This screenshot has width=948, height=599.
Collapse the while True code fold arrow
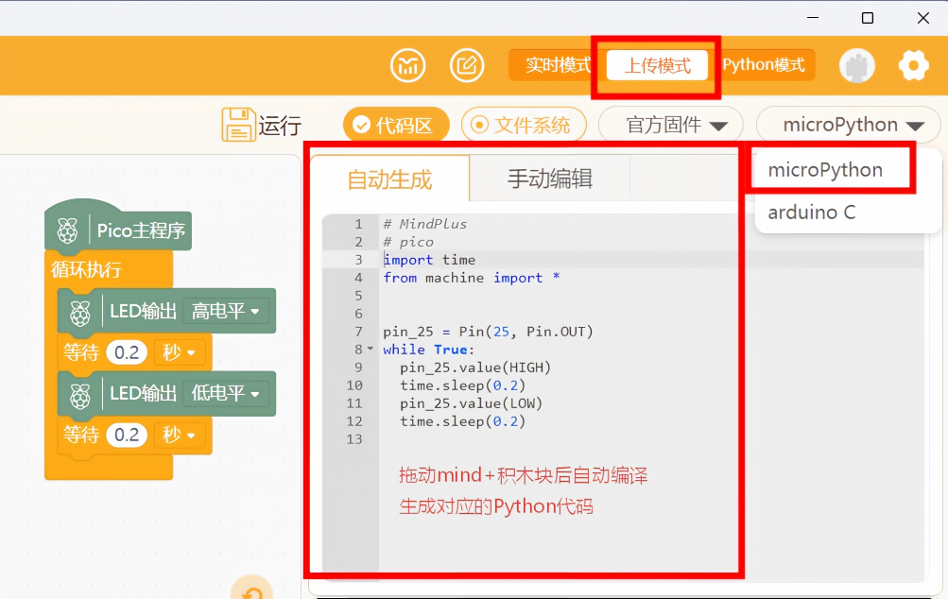370,349
